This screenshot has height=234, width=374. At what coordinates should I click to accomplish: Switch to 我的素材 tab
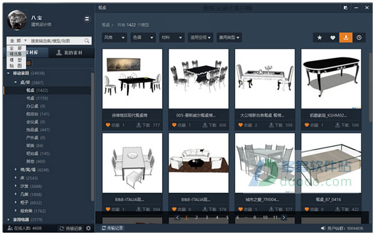click(71, 53)
